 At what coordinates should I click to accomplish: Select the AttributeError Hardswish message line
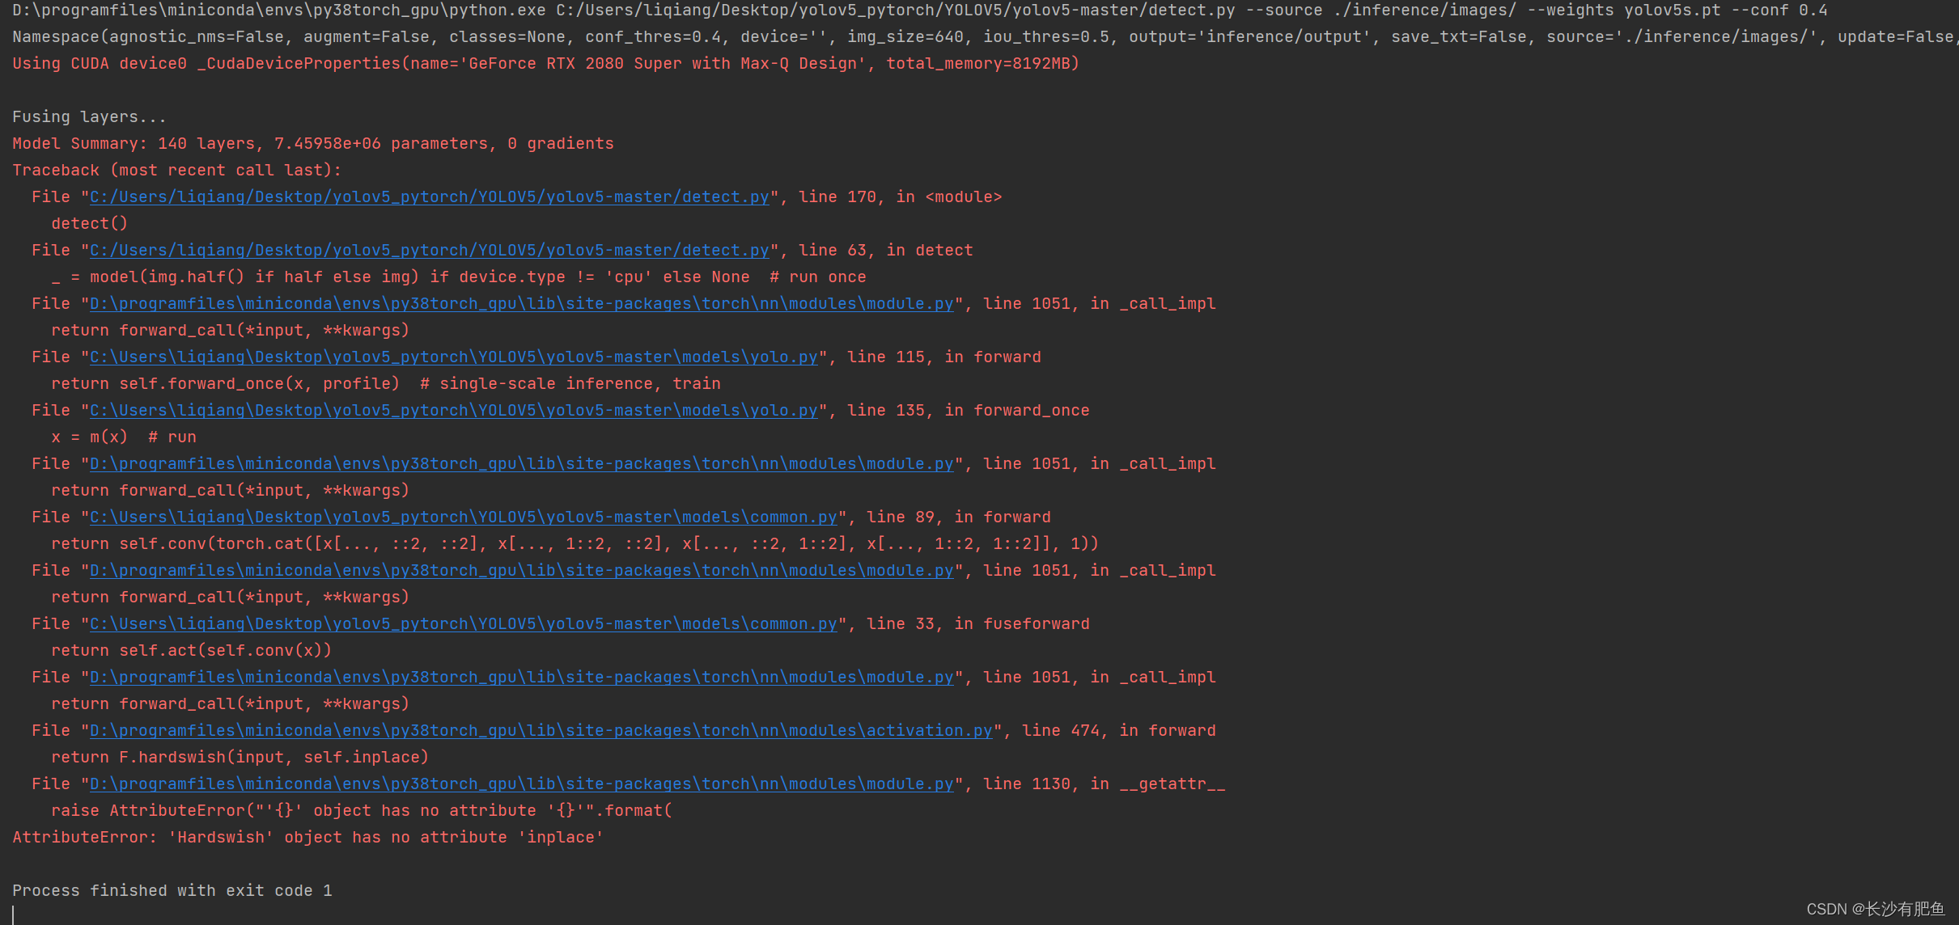click(x=307, y=837)
